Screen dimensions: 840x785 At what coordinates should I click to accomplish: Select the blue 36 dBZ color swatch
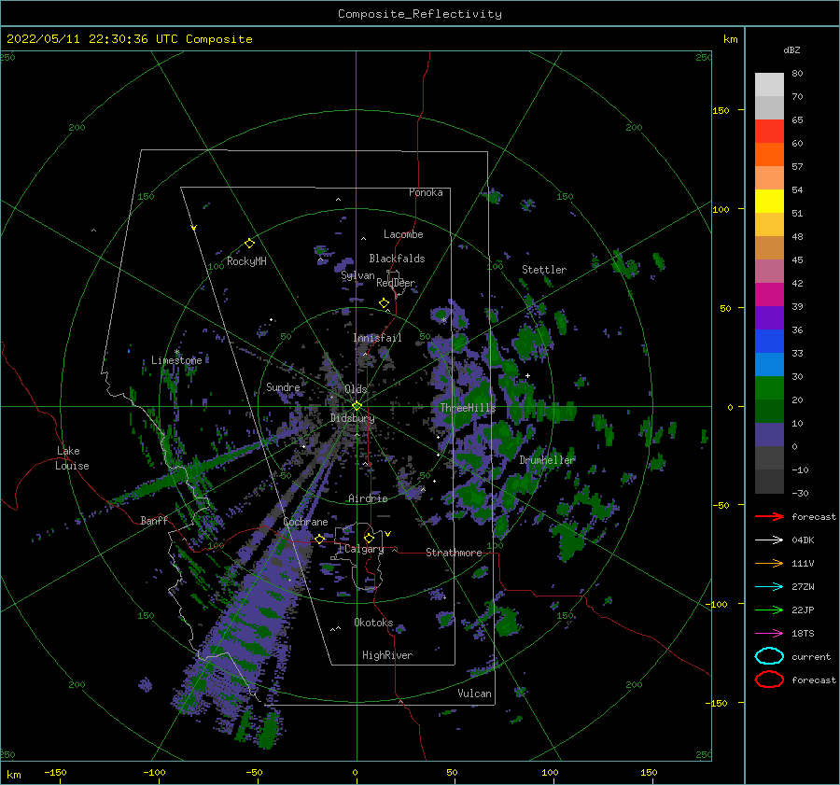769,342
